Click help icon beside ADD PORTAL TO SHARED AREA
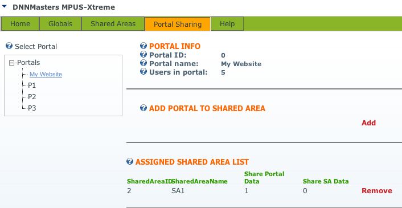The width and height of the screenshot is (402, 208). pyautogui.click(x=143, y=108)
